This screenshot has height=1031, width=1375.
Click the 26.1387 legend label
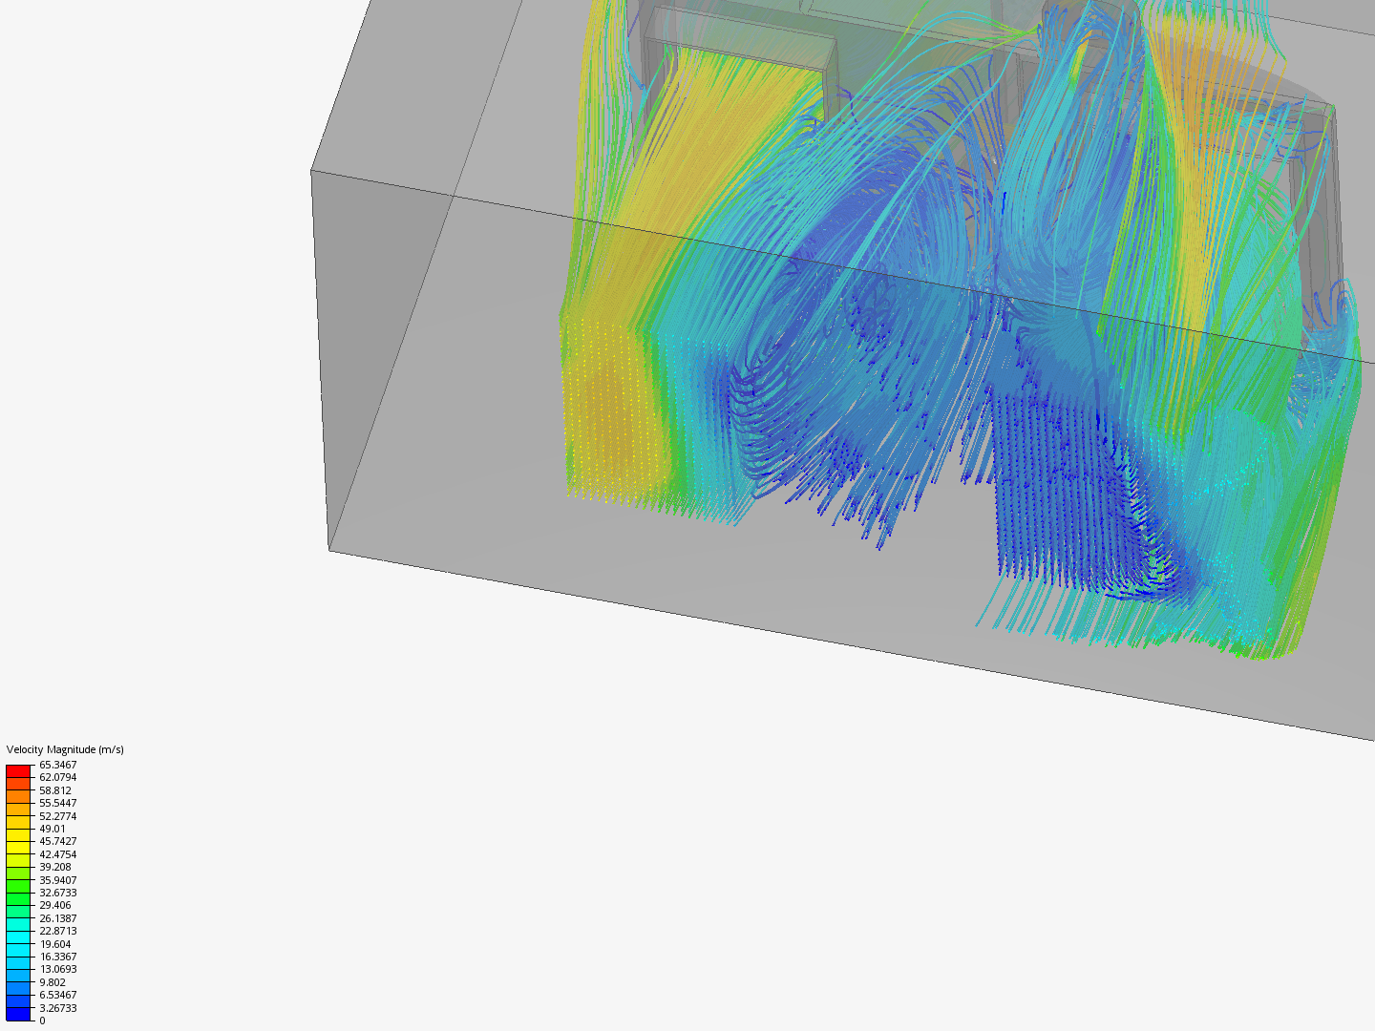(58, 918)
